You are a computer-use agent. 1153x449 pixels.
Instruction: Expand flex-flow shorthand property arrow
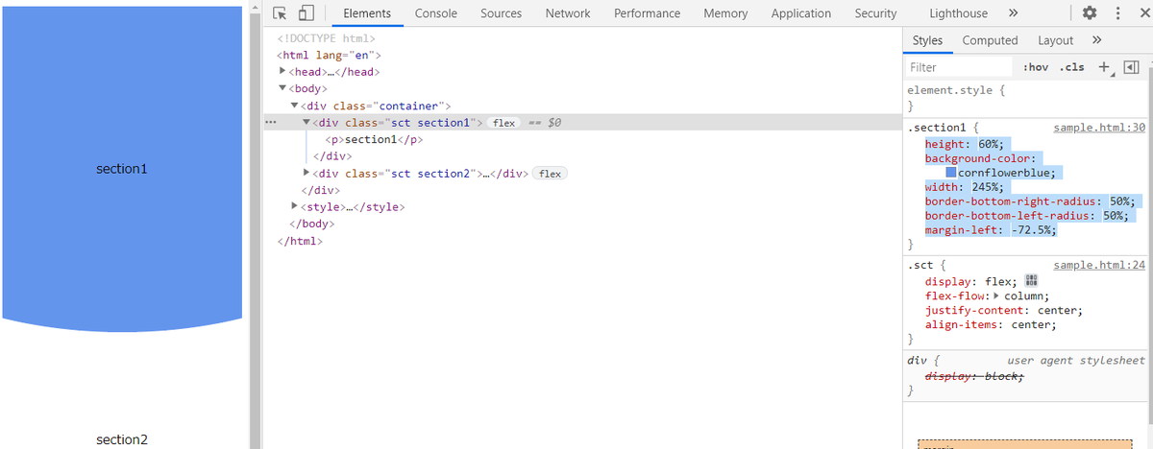pyautogui.click(x=995, y=295)
